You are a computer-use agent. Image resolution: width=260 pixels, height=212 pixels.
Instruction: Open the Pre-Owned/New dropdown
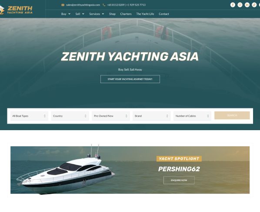(111, 116)
